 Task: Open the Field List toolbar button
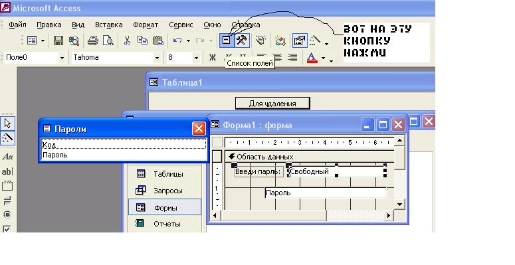pyautogui.click(x=227, y=40)
